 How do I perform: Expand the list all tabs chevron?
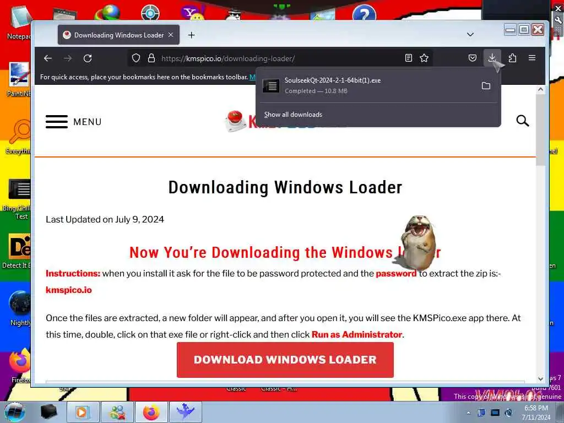[x=470, y=35]
